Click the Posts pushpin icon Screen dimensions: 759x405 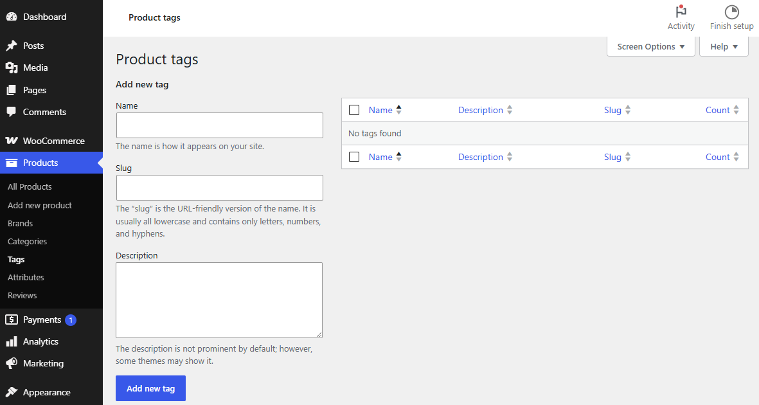(12, 46)
